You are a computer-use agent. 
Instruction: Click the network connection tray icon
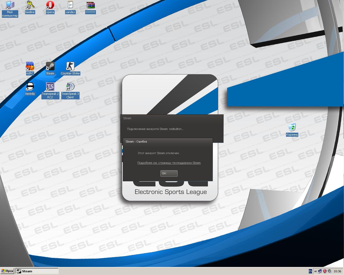point(320,271)
